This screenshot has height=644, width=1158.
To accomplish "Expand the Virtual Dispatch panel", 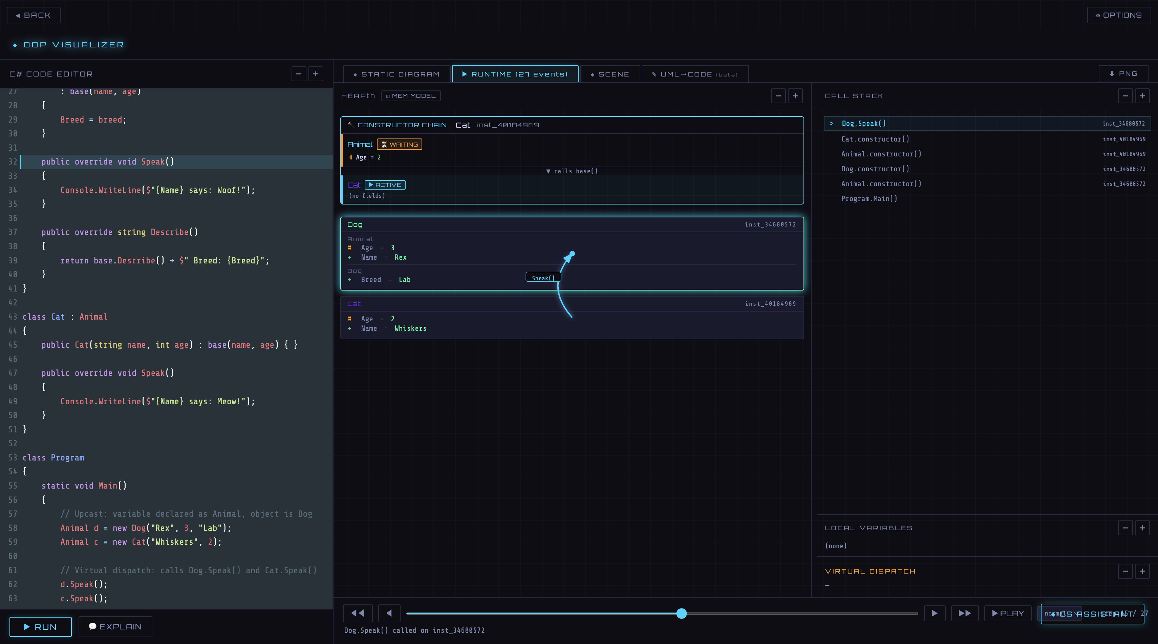I will coord(1142,571).
